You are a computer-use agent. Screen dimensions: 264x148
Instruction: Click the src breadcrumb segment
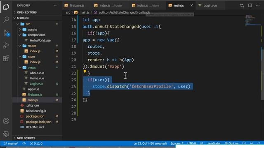pyautogui.click(x=68, y=12)
